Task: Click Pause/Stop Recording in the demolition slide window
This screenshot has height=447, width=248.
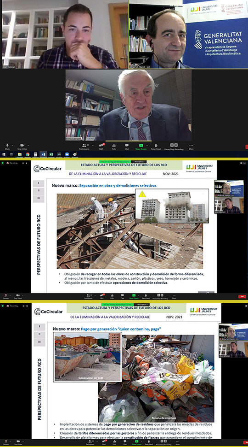Action: click(x=160, y=296)
